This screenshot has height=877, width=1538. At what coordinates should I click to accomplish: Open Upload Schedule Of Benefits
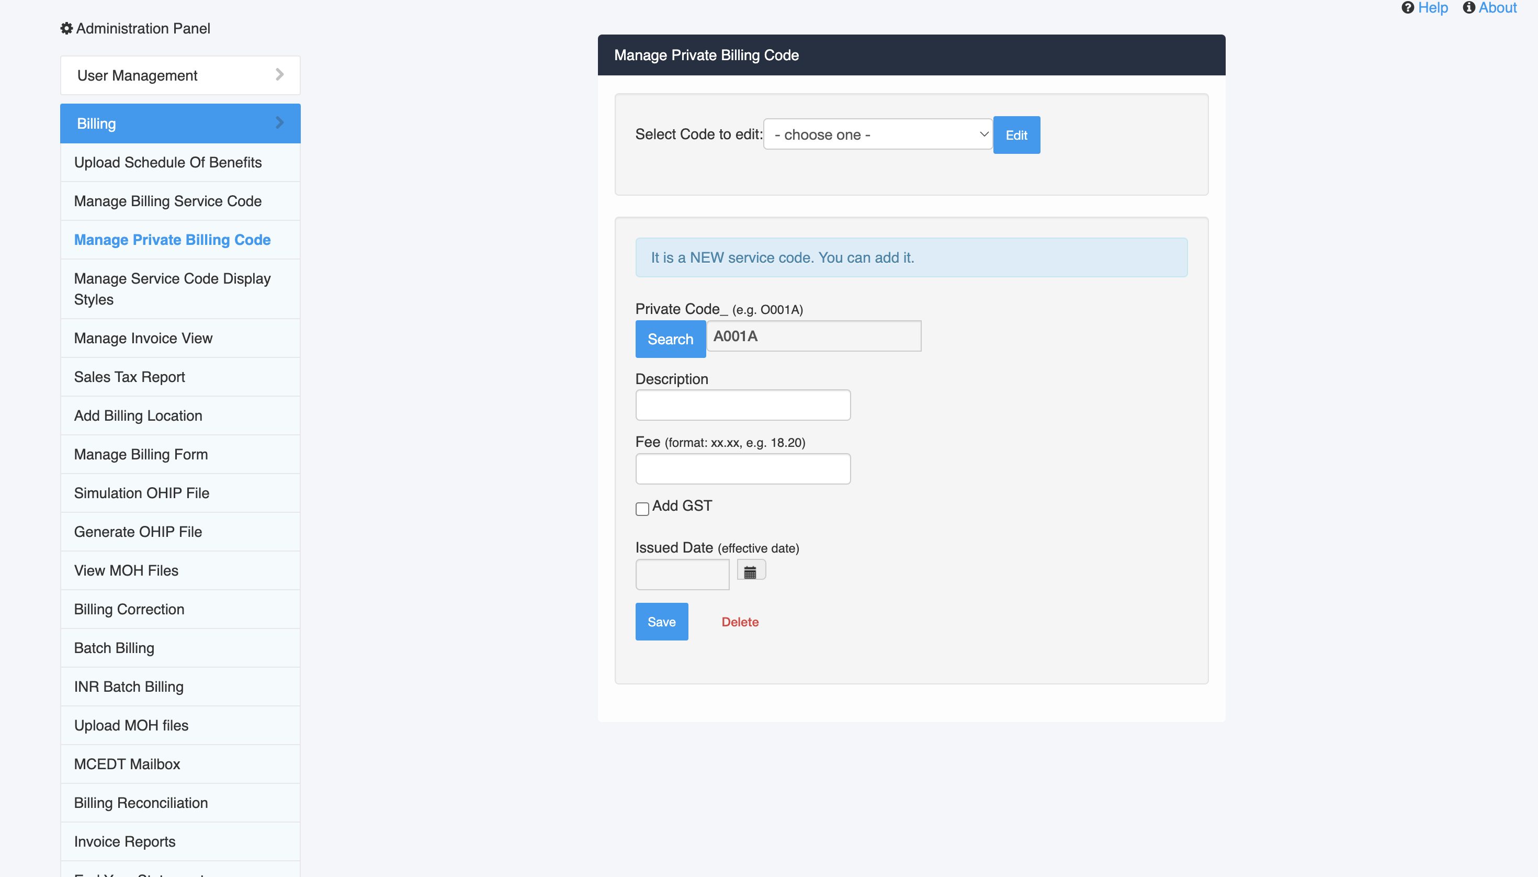click(180, 163)
